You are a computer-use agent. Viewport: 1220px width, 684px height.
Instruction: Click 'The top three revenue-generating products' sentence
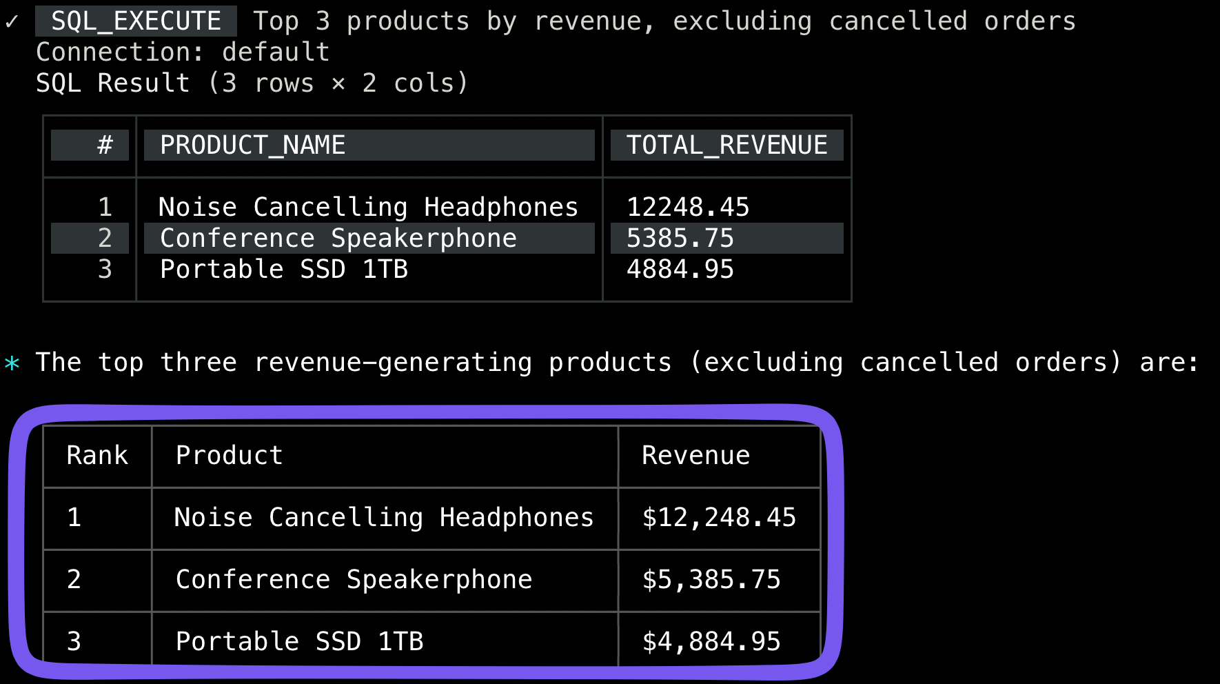[x=617, y=362]
